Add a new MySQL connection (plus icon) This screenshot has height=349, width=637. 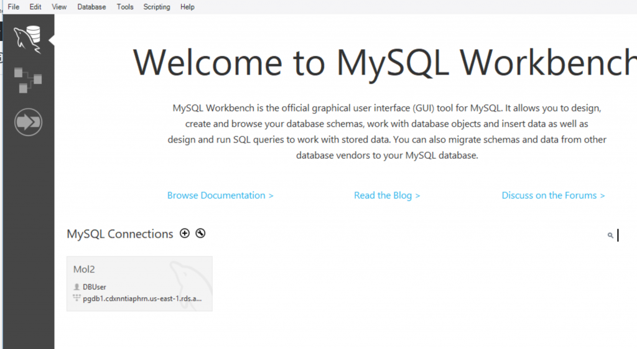tap(185, 233)
